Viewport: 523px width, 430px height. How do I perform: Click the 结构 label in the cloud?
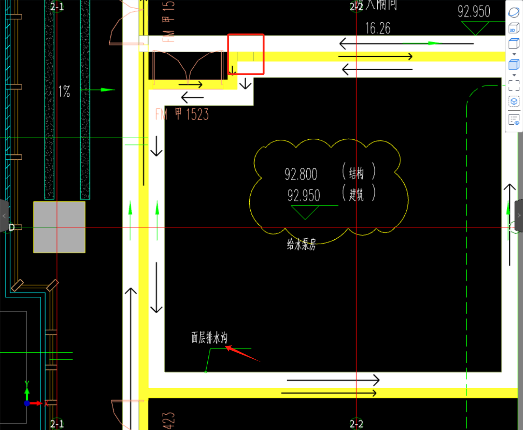(x=356, y=173)
